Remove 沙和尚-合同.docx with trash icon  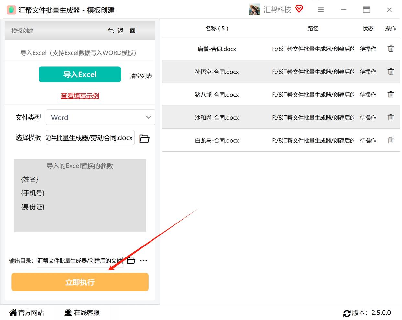(391, 117)
